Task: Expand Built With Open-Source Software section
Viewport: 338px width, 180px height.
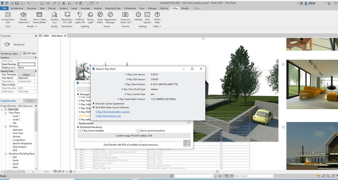Action: coord(94,107)
